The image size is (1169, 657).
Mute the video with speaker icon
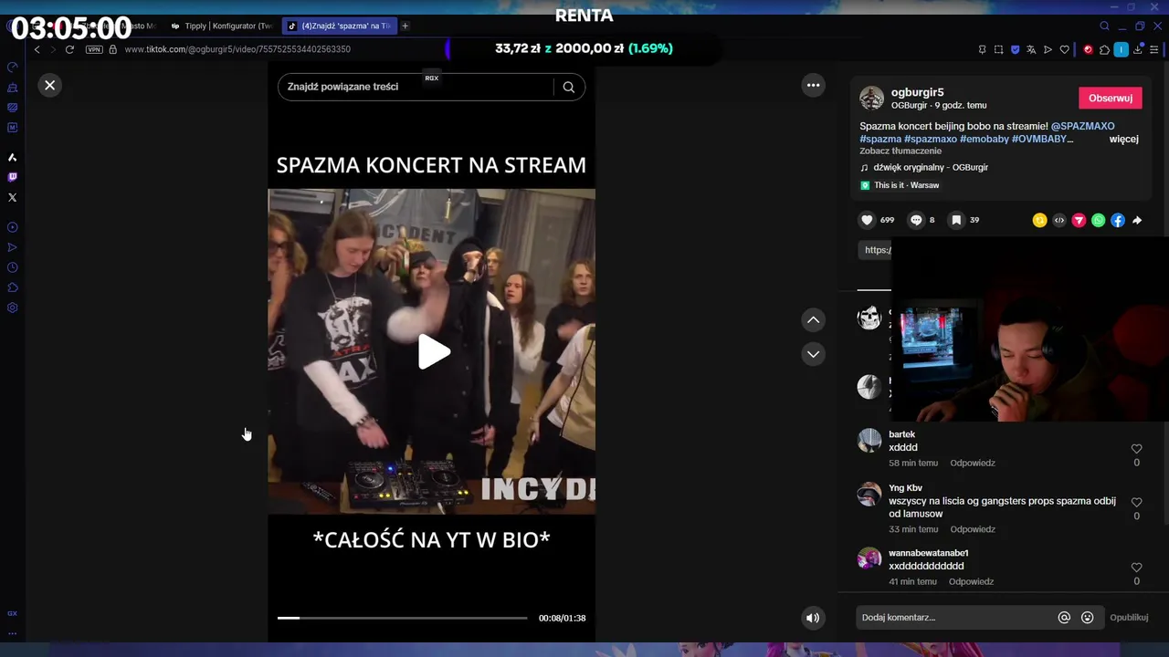click(x=812, y=618)
